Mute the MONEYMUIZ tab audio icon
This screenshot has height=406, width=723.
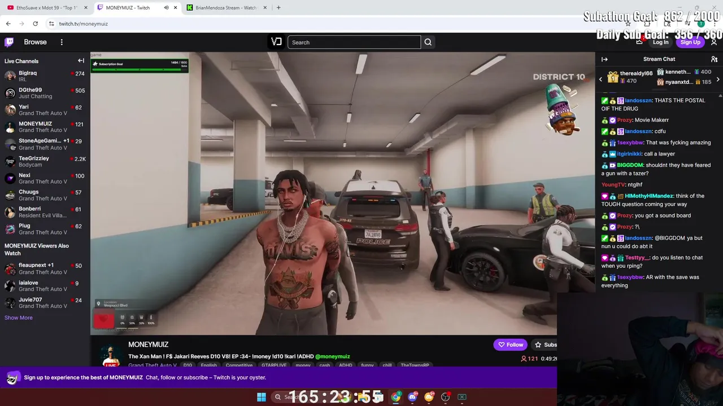[166, 8]
